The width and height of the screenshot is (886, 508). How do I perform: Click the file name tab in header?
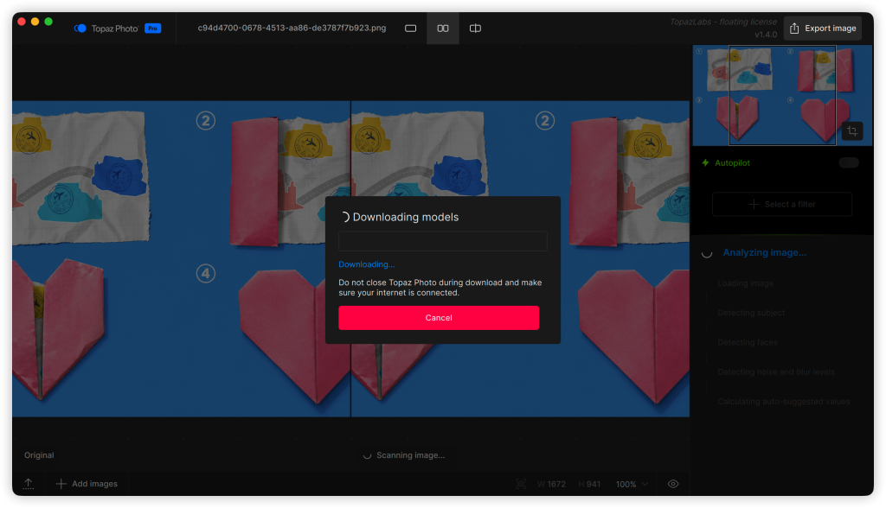click(x=292, y=29)
